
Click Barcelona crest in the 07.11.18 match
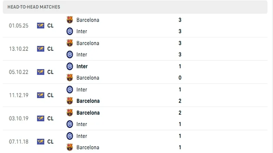pyautogui.click(x=70, y=147)
